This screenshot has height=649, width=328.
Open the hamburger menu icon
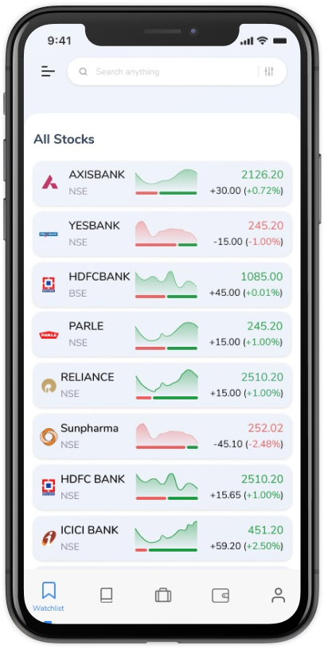click(48, 72)
